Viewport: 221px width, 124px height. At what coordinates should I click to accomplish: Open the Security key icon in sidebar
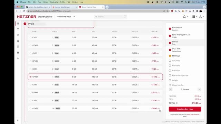tap(18, 58)
